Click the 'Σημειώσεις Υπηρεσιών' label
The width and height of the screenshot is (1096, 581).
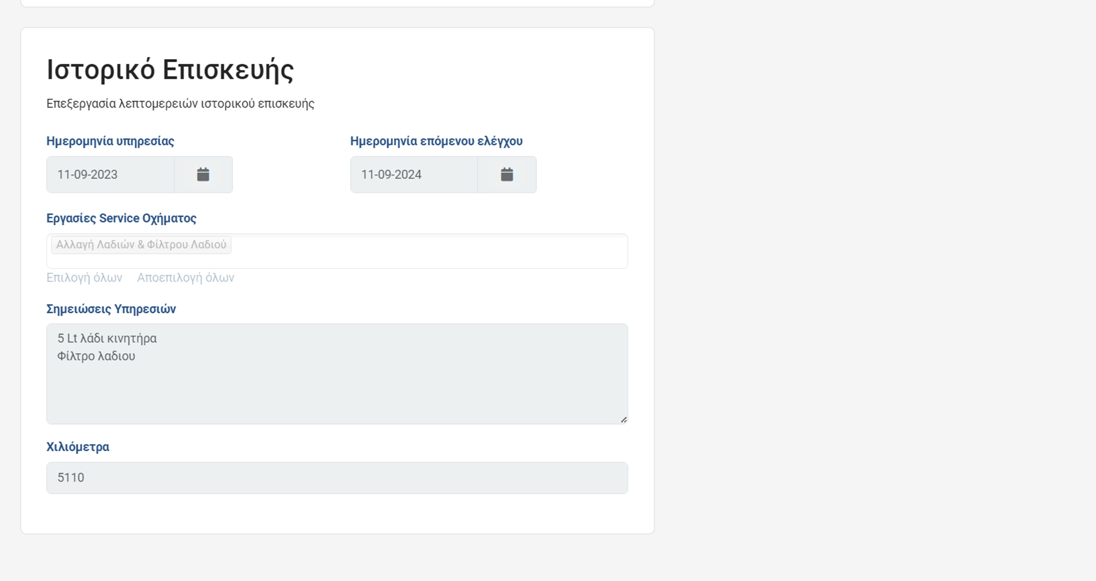111,309
